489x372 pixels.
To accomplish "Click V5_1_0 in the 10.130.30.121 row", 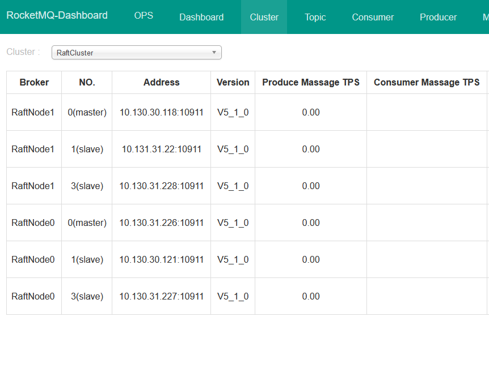I will pos(233,259).
